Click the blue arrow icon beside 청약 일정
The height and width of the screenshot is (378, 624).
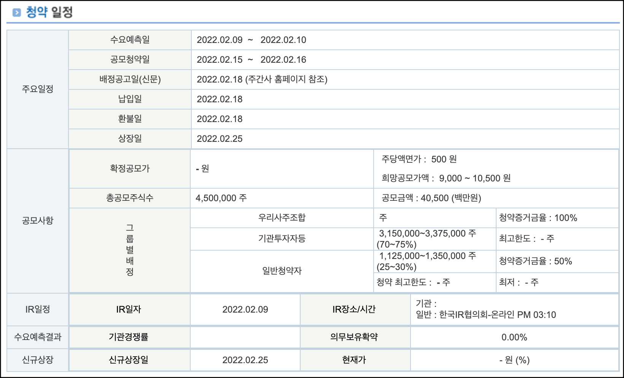(x=17, y=13)
